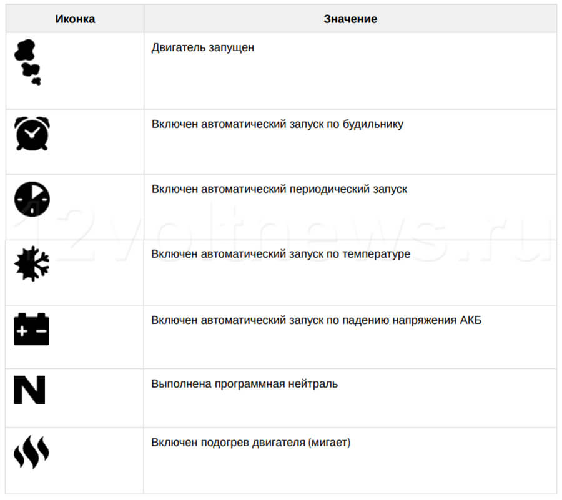562x500 pixels.
Task: Select the alarm clock autostart icon
Action: (x=32, y=134)
